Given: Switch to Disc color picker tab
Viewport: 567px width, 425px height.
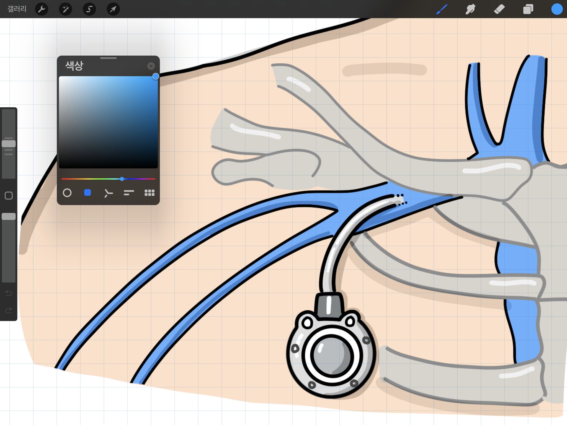Looking at the screenshot, I should [x=67, y=193].
